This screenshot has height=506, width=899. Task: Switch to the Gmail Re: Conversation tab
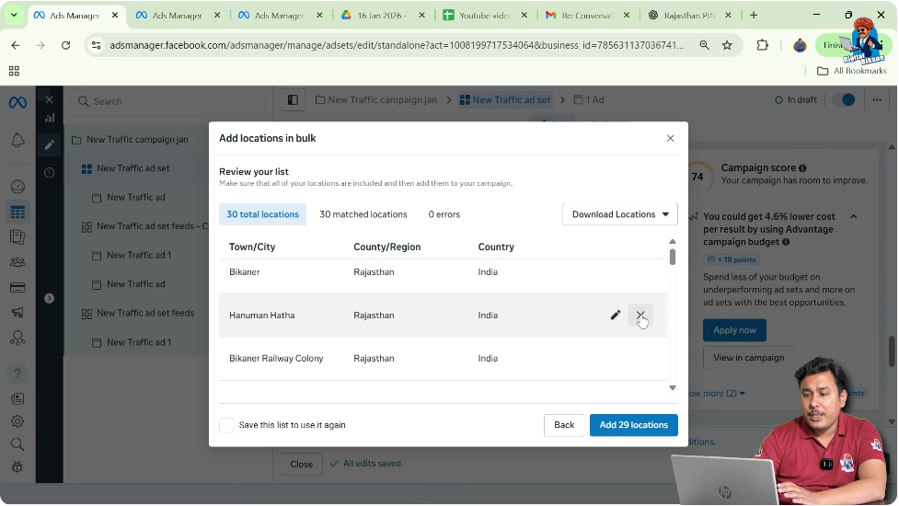pyautogui.click(x=586, y=16)
